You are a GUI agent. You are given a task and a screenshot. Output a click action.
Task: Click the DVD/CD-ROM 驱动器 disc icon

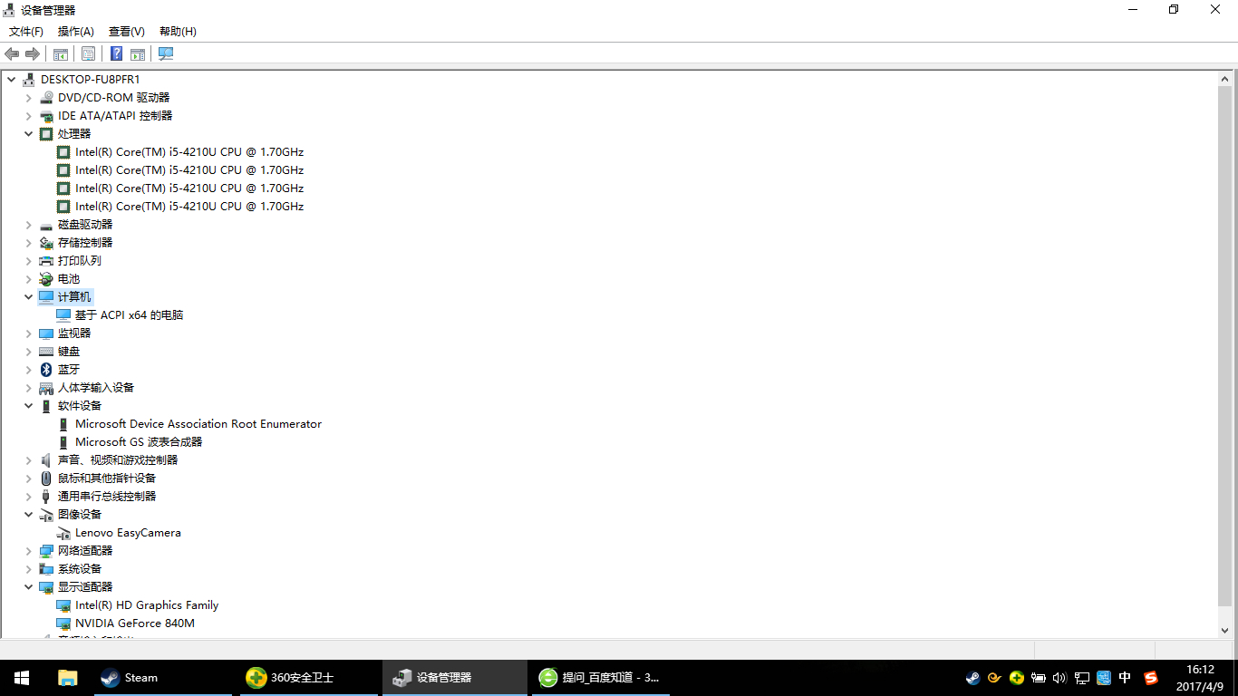pyautogui.click(x=46, y=97)
